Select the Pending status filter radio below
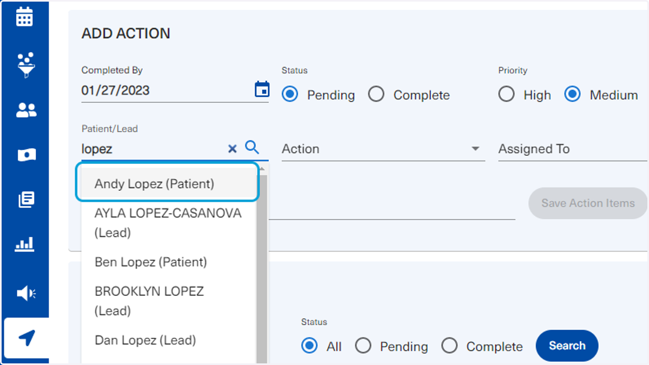The height and width of the screenshot is (365, 649). (363, 346)
